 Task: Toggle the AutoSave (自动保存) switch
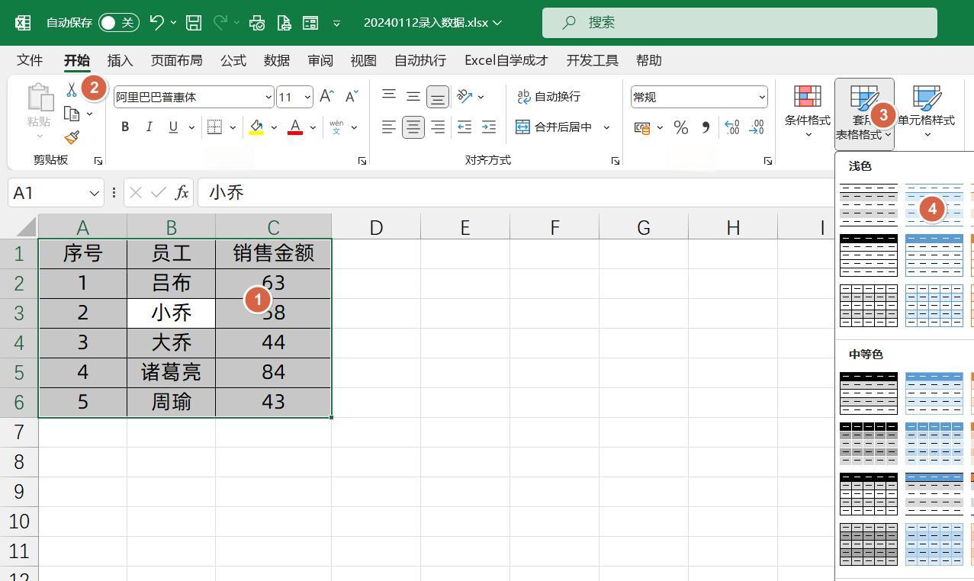click(x=119, y=23)
